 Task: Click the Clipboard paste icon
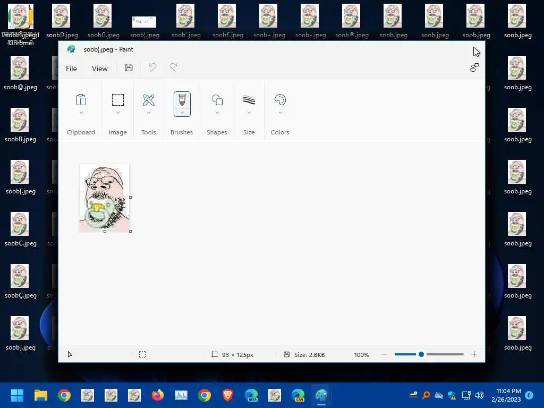point(81,100)
